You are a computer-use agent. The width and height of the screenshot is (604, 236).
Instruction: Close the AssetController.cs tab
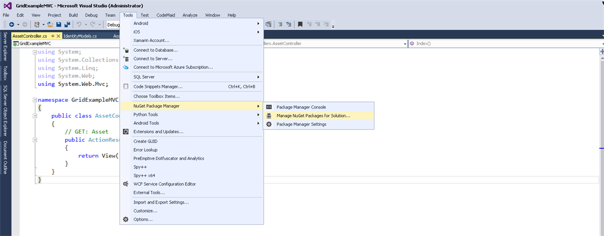point(59,36)
